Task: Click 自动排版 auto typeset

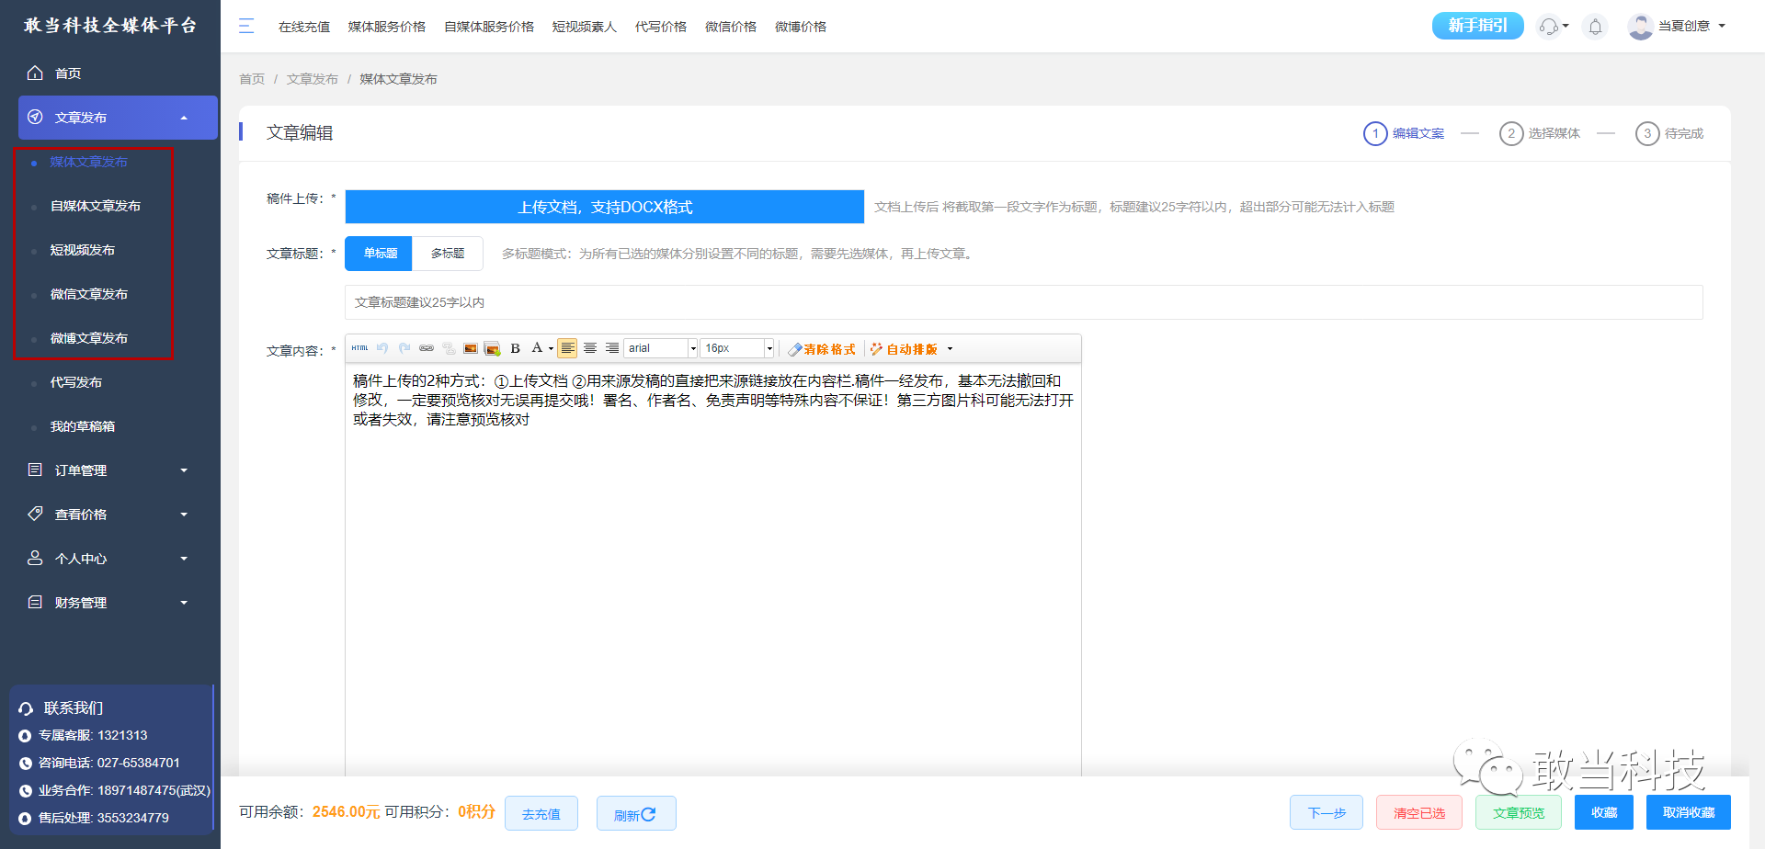Action: click(x=905, y=349)
